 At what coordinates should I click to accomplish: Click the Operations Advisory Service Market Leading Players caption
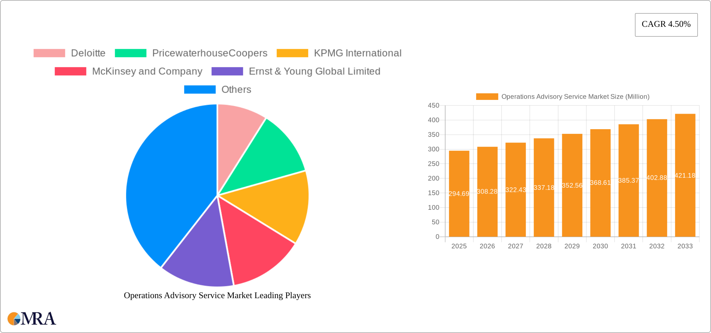pyautogui.click(x=217, y=295)
